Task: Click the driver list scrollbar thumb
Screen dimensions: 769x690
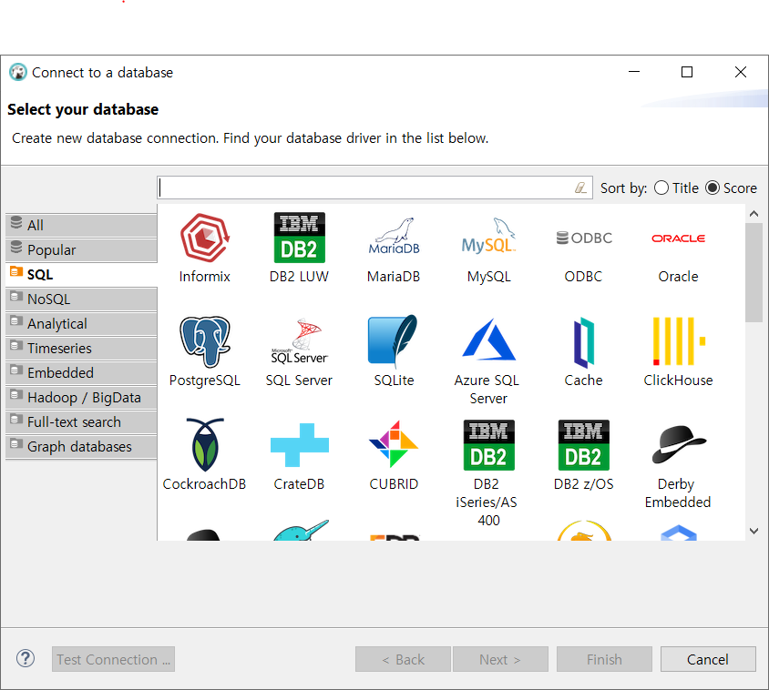Action: pyautogui.click(x=754, y=272)
